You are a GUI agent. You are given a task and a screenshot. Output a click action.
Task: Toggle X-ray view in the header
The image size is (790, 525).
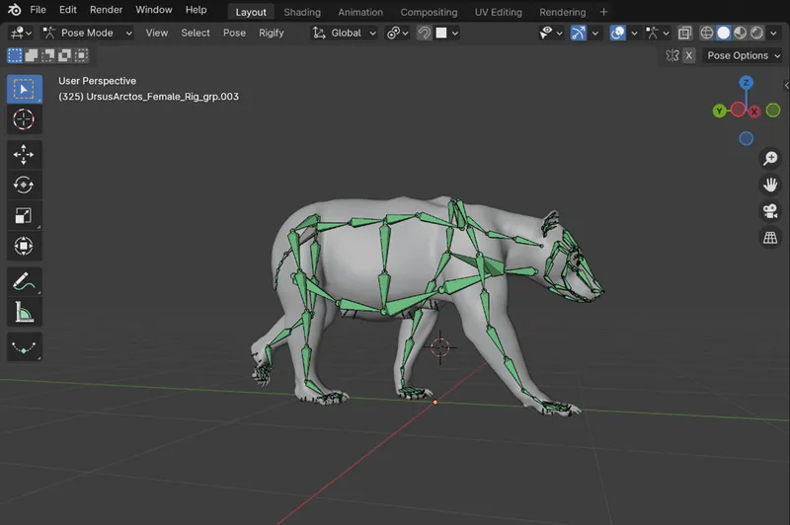tap(684, 33)
